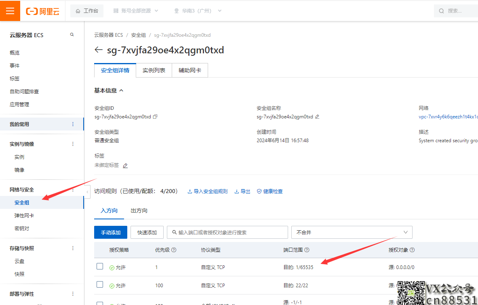This screenshot has width=478, height=305.
Task: Click the top search magnifier icon
Action: [x=441, y=11]
